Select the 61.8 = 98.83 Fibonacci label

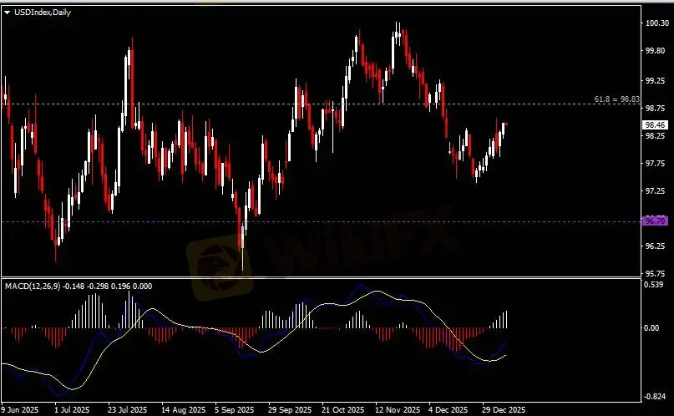[616, 99]
